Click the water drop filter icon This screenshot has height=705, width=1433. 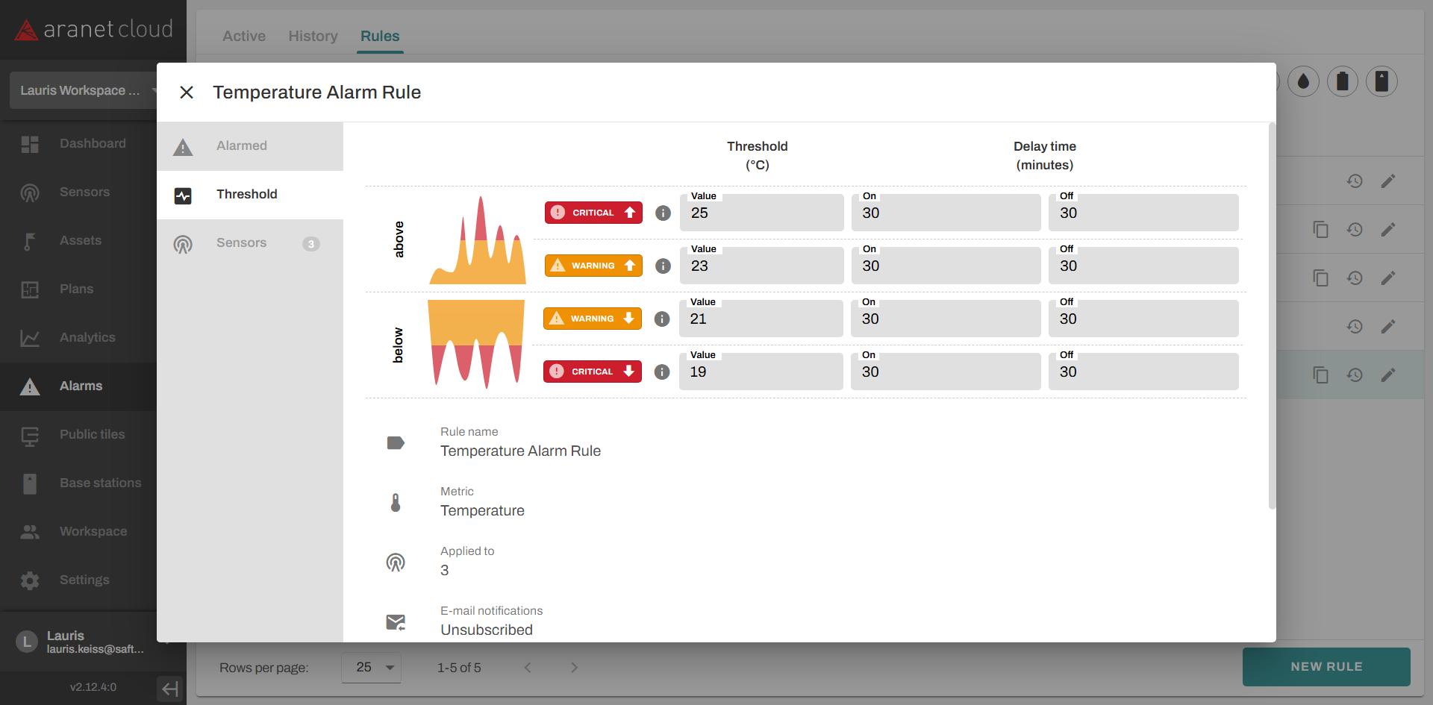click(1303, 81)
